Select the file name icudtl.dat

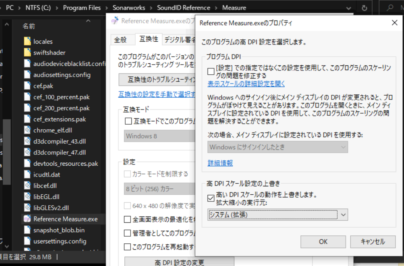(x=47, y=175)
